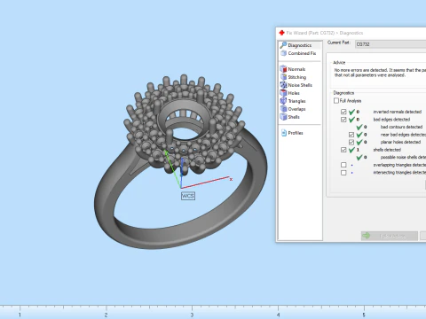Click the Stitching icon in Fix Wizard
Screen dimensions: 426x319
pyautogui.click(x=283, y=77)
